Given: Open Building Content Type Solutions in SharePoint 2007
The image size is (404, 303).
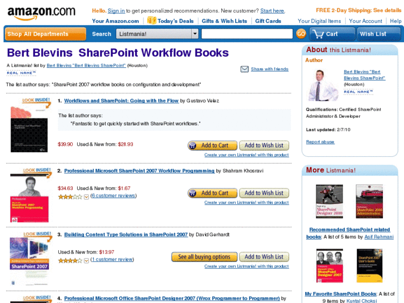Looking at the screenshot, I should click(126, 235).
